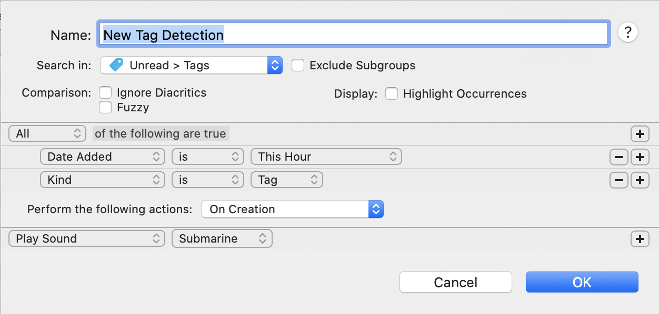Add a condition next to 'All of the following'
659x314 pixels.
640,134
